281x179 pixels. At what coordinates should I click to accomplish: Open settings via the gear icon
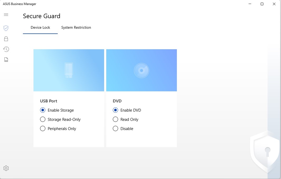[x=6, y=168]
